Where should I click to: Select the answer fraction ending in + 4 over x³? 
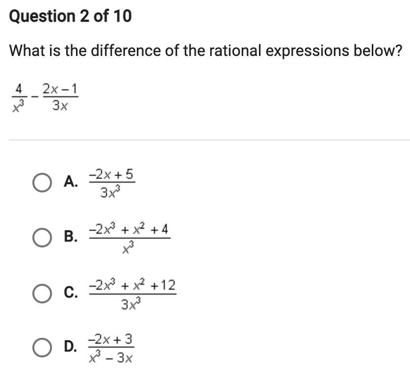[x=129, y=239]
